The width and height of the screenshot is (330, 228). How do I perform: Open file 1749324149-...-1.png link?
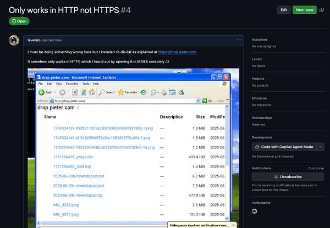(x=102, y=138)
